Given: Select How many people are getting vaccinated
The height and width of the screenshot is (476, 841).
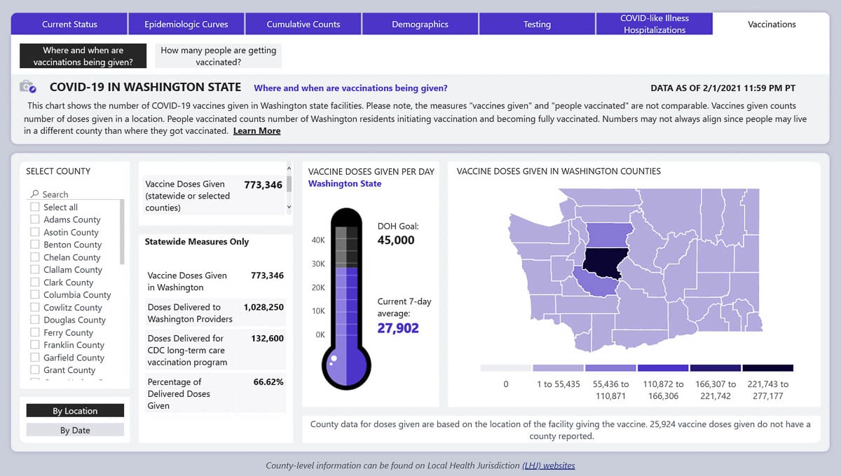Looking at the screenshot, I should [x=218, y=56].
